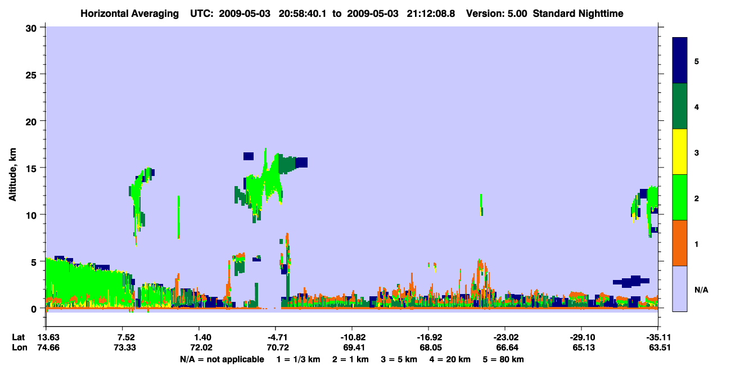Click latitude value -16.92
This screenshot has height=375, width=731.
(x=428, y=337)
